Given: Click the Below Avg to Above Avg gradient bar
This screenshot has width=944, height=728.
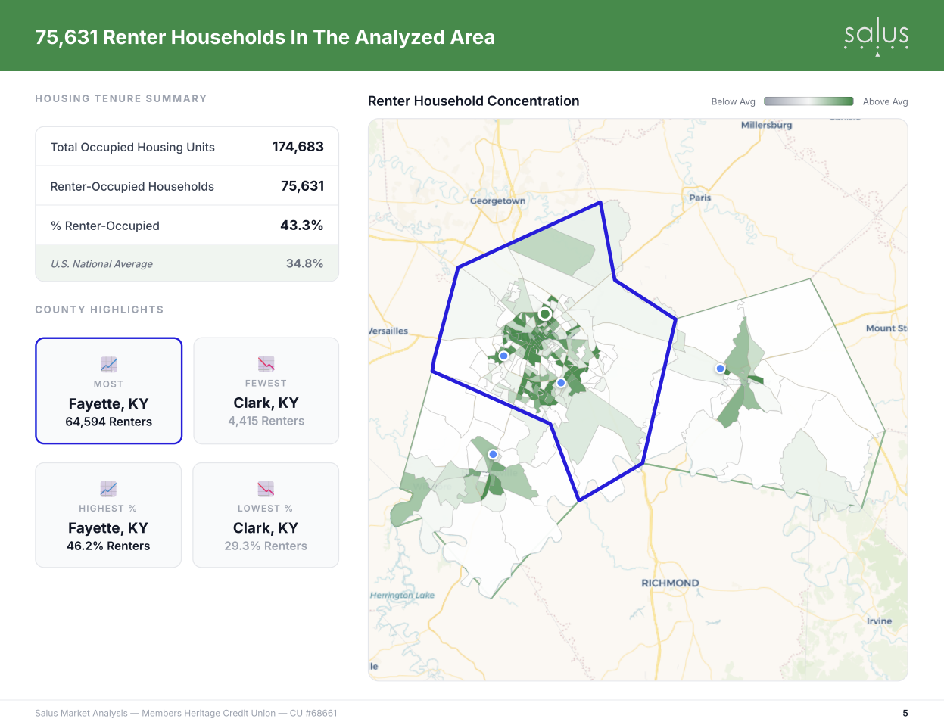Looking at the screenshot, I should (808, 101).
